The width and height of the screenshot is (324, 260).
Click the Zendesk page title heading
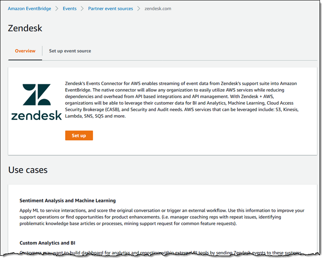(x=25, y=28)
